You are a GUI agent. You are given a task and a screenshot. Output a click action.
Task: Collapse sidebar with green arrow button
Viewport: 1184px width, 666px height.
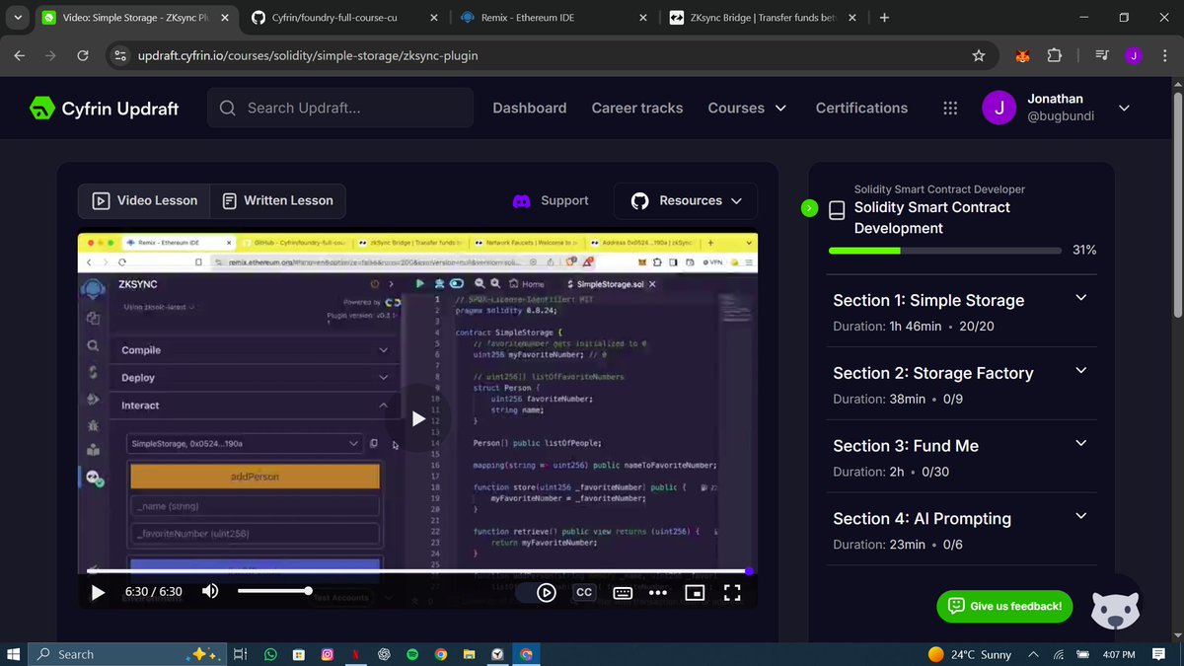pyautogui.click(x=809, y=208)
